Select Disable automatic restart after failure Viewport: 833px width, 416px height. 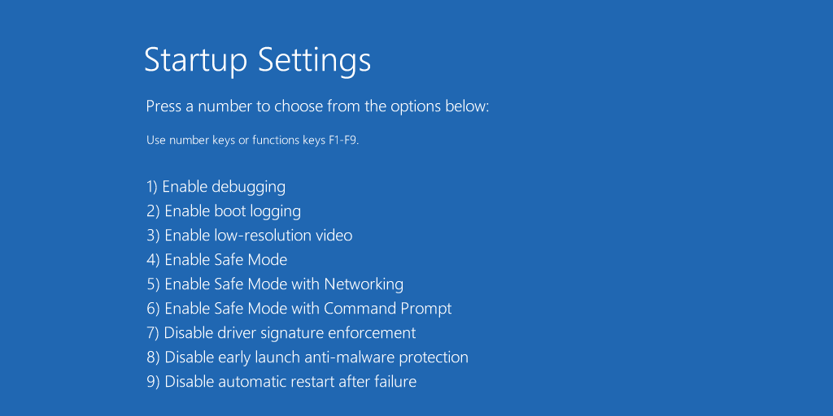click(281, 382)
